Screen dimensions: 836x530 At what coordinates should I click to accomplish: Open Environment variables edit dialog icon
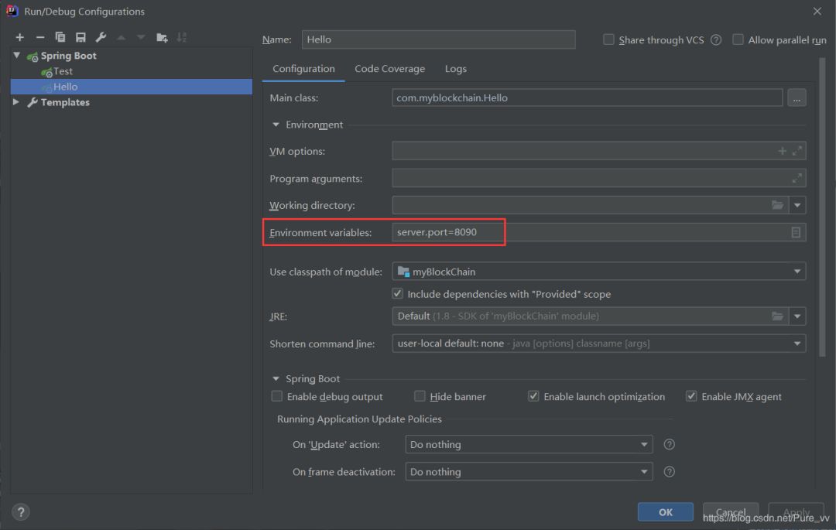(x=796, y=232)
